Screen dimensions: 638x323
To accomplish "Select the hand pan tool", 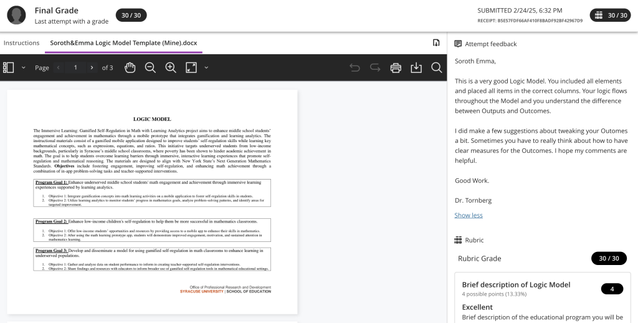I will click(130, 67).
